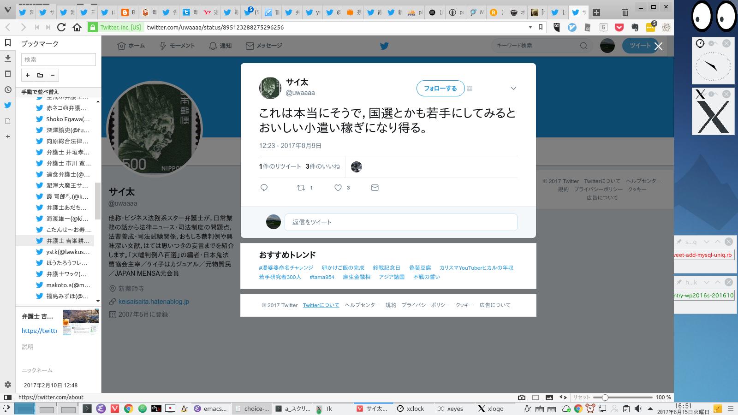
Task: Open the tweet options chevron menu
Action: (513, 89)
